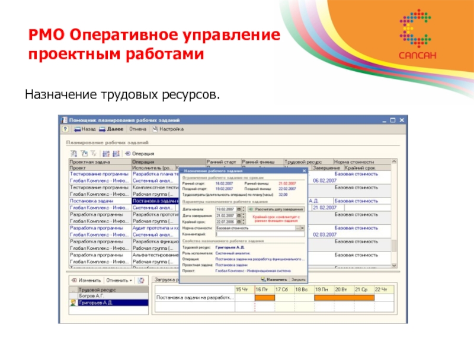Close the Назначение рабочего задания dialog
474x356 pixels.
304,171
